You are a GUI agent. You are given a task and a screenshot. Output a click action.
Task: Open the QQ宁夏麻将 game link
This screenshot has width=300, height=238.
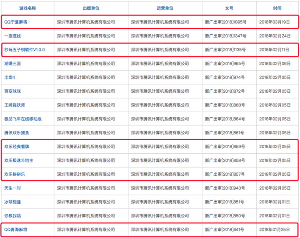16,22
